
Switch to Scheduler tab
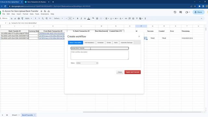(x=100, y=43)
